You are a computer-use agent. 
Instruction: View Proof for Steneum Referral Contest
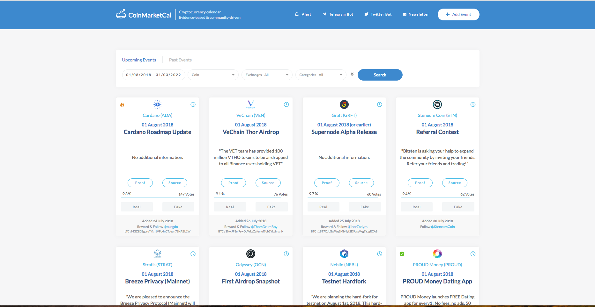[420, 183]
